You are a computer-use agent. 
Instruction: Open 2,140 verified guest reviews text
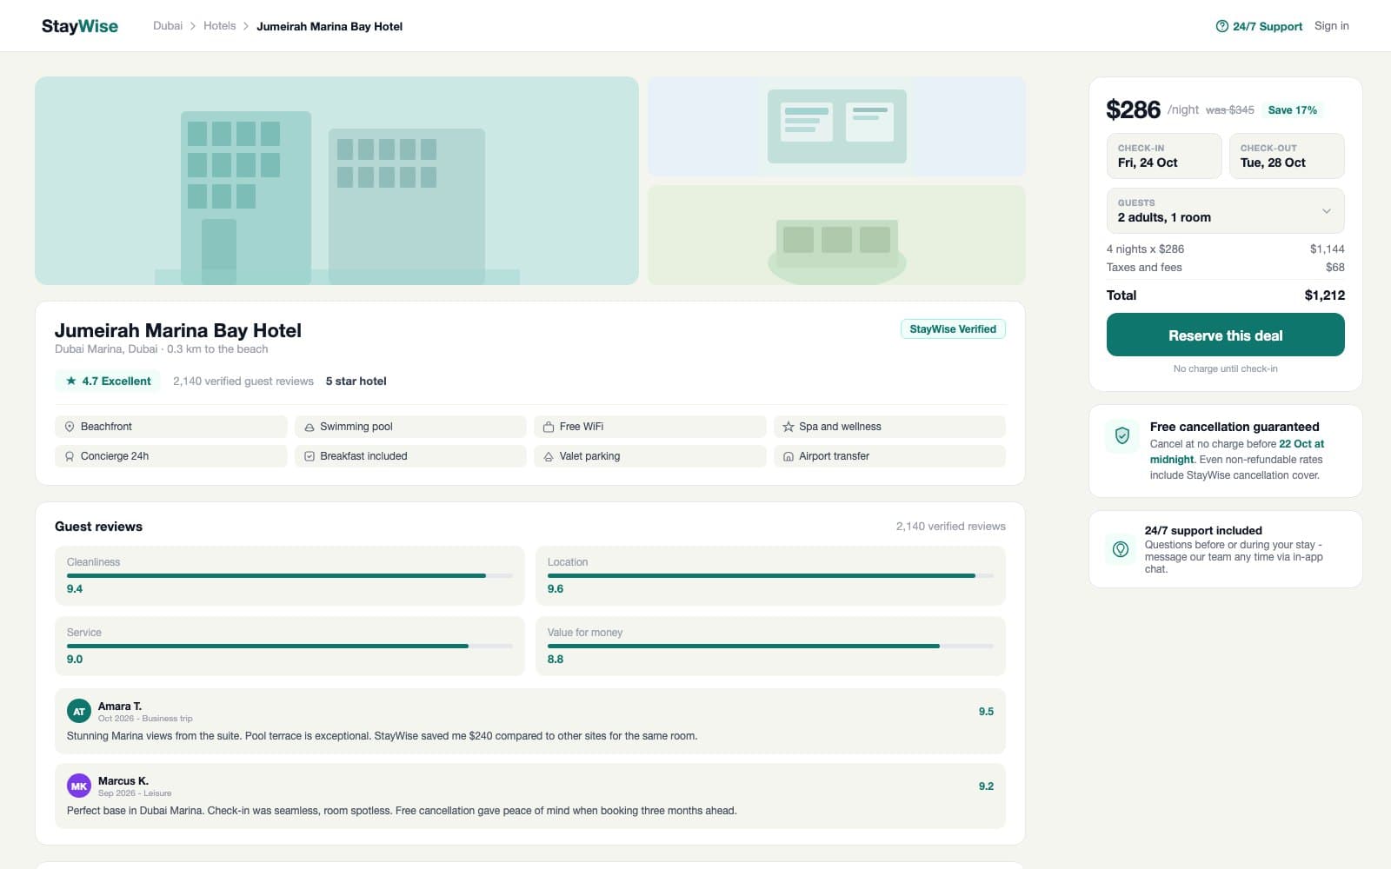tap(243, 381)
